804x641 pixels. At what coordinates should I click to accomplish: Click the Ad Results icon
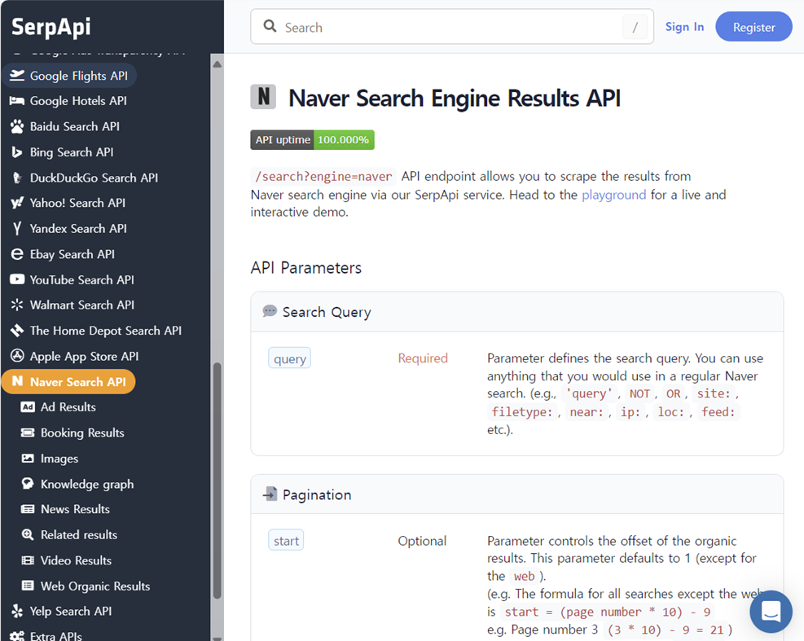tap(28, 407)
